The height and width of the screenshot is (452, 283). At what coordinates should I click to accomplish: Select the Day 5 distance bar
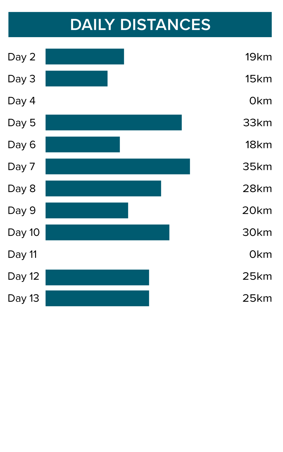[113, 122]
